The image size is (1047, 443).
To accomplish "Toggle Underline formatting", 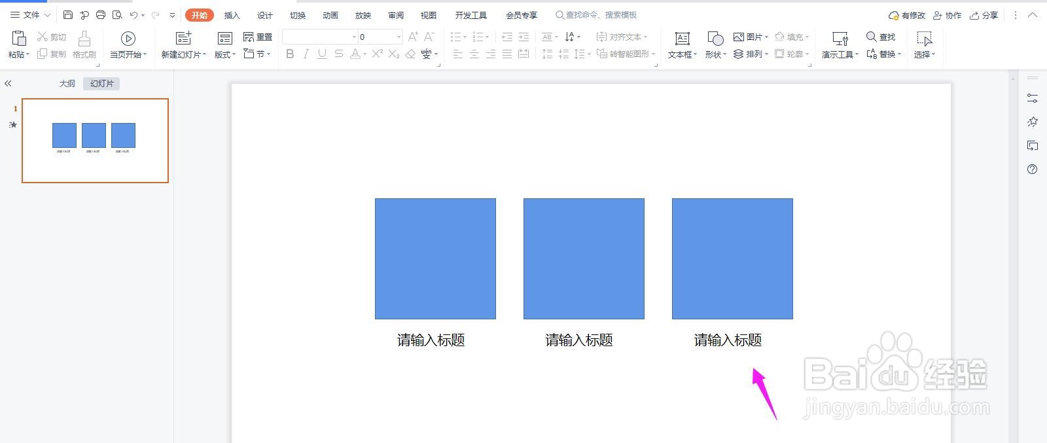I will click(x=322, y=54).
